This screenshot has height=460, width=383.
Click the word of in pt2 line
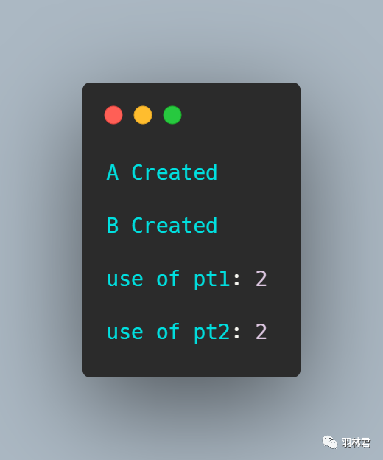pyautogui.click(x=168, y=331)
